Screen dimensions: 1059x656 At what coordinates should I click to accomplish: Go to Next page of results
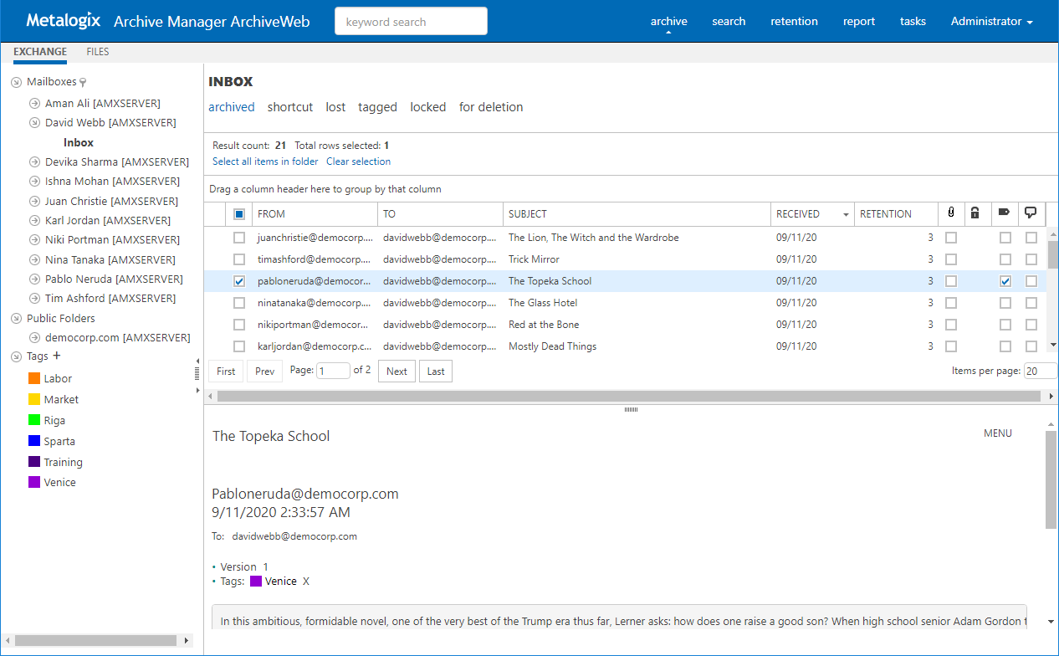click(396, 372)
